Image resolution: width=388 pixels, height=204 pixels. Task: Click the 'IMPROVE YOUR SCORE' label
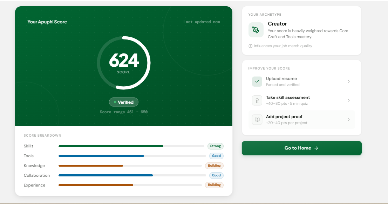click(x=269, y=68)
